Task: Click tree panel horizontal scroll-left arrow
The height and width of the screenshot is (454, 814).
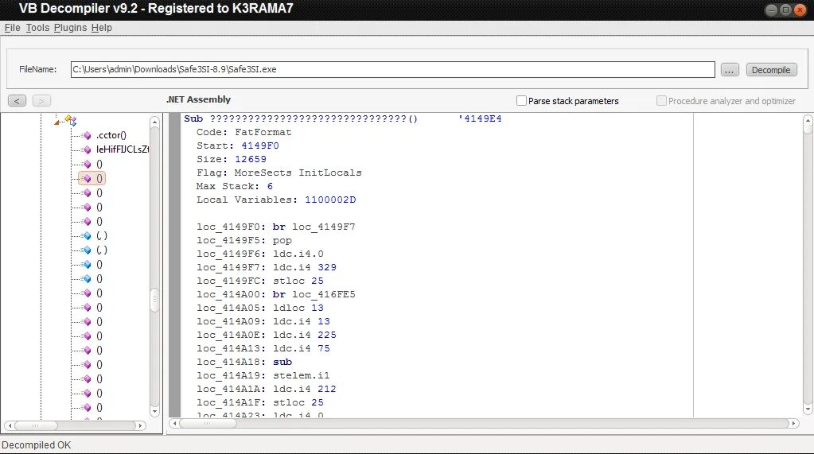Action: click(x=10, y=425)
